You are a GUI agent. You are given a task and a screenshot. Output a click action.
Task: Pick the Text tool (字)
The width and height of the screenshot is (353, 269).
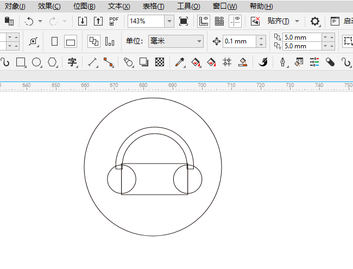click(72, 62)
